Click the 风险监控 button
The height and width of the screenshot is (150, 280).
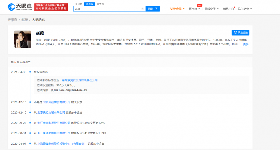[x=240, y=32]
